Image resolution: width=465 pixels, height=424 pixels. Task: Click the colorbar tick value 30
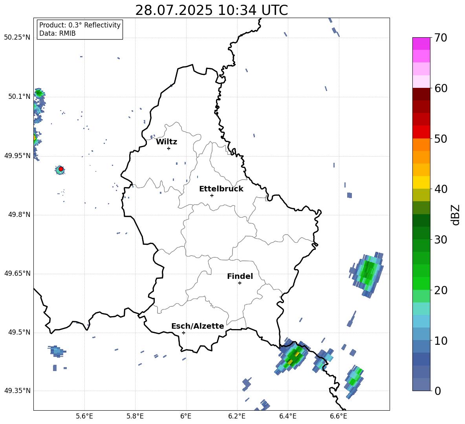click(x=441, y=240)
